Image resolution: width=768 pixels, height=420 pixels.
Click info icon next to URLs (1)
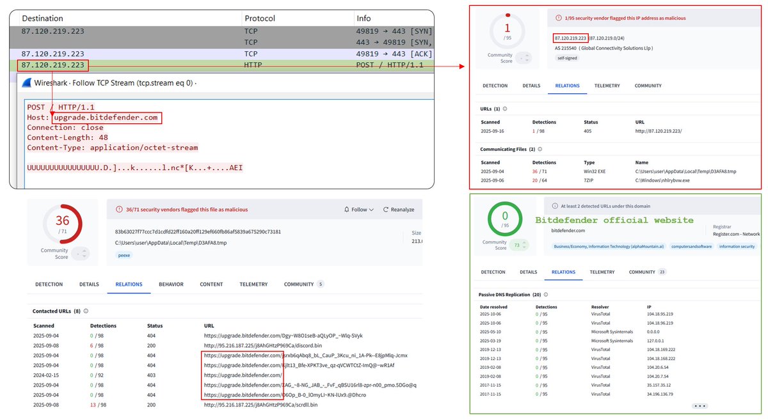505,109
